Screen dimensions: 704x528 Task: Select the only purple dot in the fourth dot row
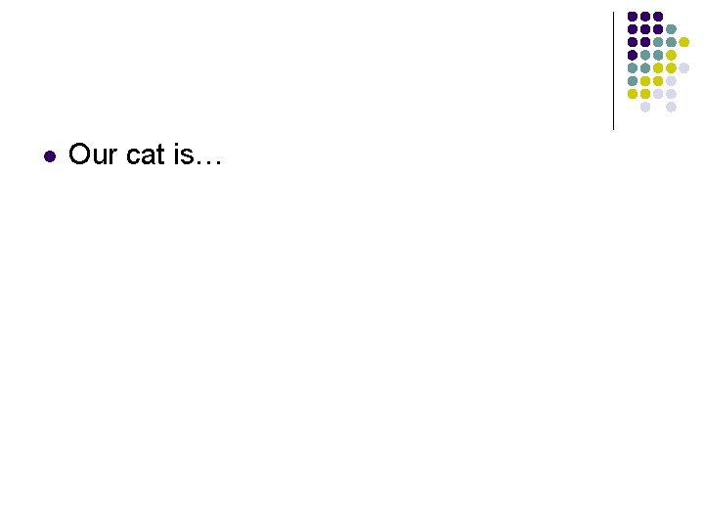633,55
